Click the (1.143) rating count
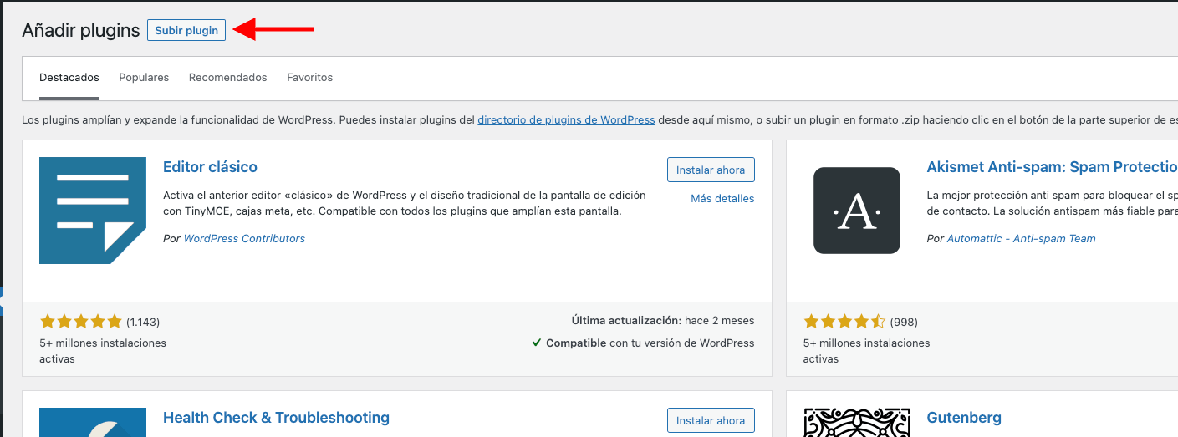Screen dimensions: 1178x437 coord(143,322)
